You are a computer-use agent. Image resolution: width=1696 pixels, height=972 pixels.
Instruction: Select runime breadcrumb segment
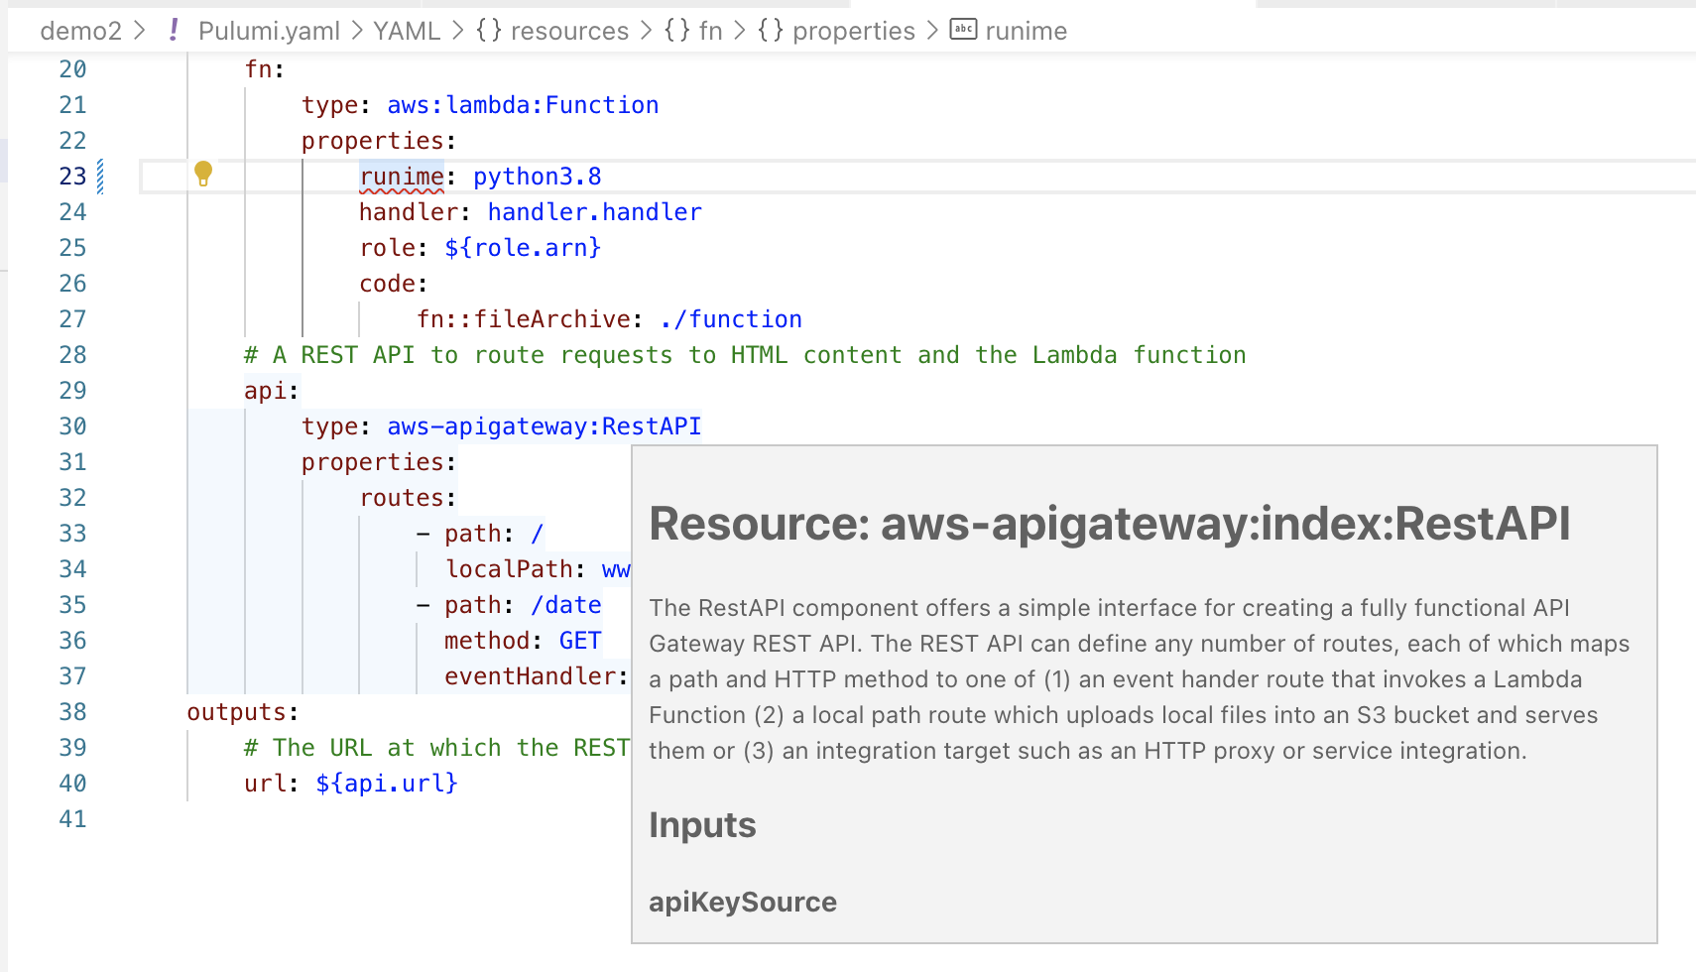pyautogui.click(x=1027, y=31)
